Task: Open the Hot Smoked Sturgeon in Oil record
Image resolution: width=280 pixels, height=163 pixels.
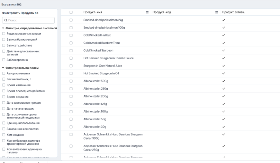Action: 101,73
